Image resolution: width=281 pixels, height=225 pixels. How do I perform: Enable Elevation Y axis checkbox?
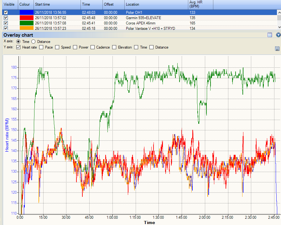(114, 47)
